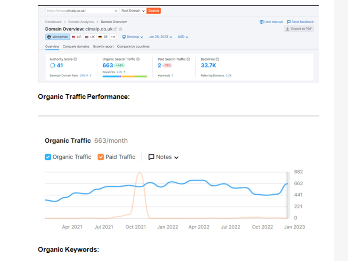Switch to the US database
The height and width of the screenshot is (261, 348).
77,37
